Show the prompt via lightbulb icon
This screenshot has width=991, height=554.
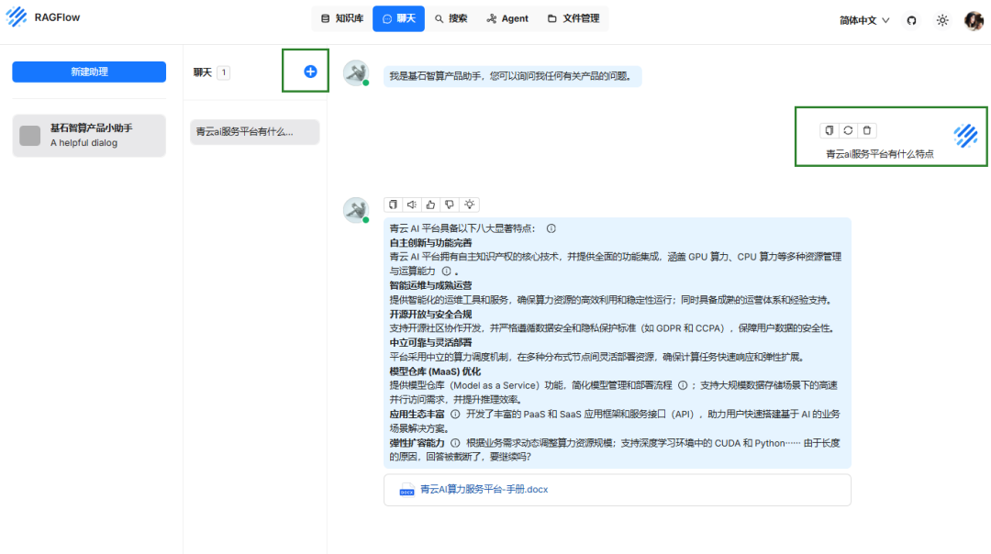click(469, 204)
